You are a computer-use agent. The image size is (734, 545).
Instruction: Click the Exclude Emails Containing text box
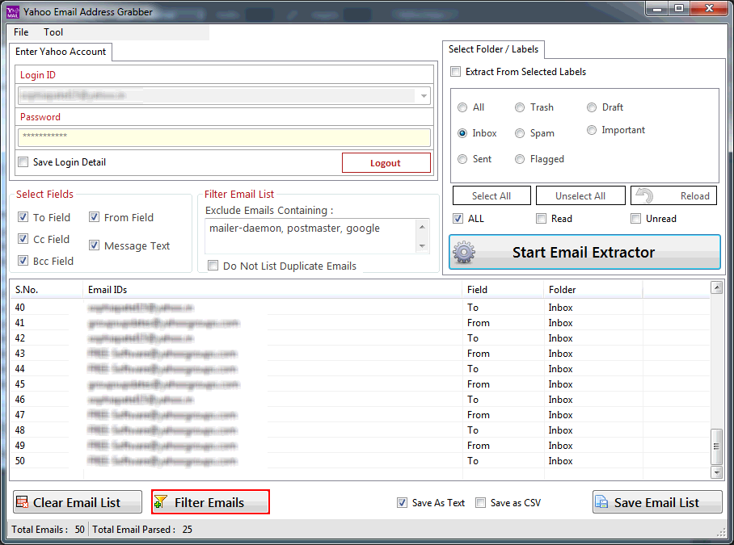[x=310, y=236]
